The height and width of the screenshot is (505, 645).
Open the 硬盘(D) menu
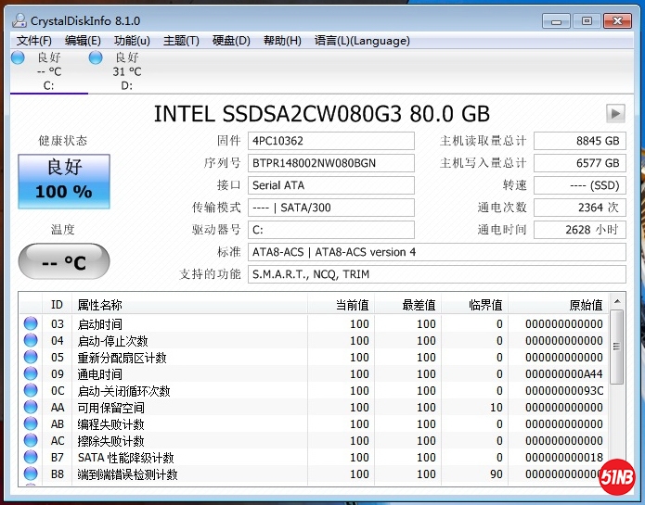click(231, 41)
